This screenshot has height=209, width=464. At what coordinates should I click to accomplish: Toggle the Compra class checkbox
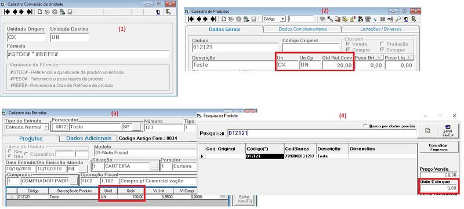click(347, 50)
